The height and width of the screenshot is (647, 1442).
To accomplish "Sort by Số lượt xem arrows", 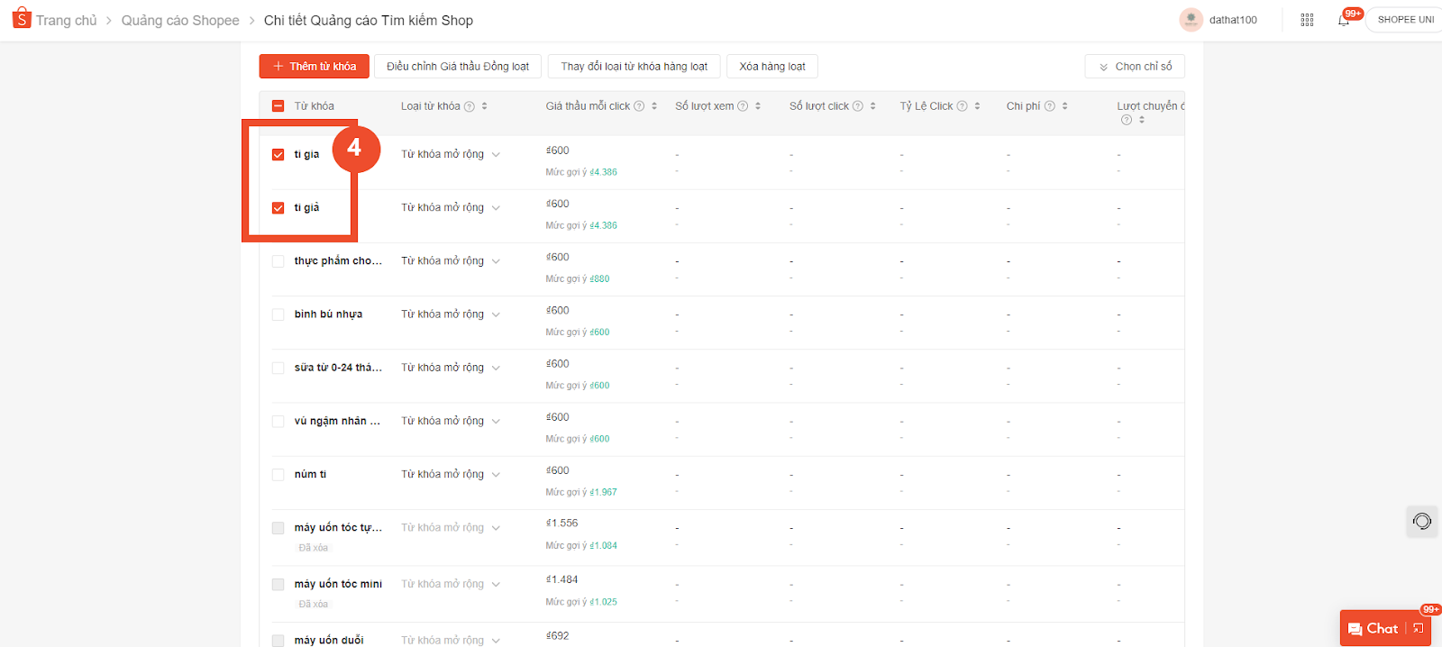I will pyautogui.click(x=758, y=106).
